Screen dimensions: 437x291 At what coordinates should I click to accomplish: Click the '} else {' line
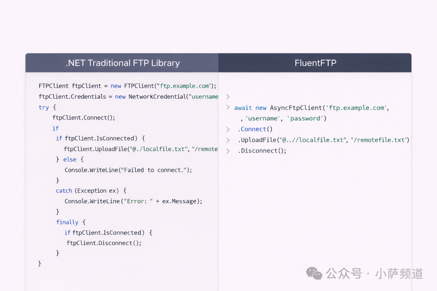click(70, 160)
